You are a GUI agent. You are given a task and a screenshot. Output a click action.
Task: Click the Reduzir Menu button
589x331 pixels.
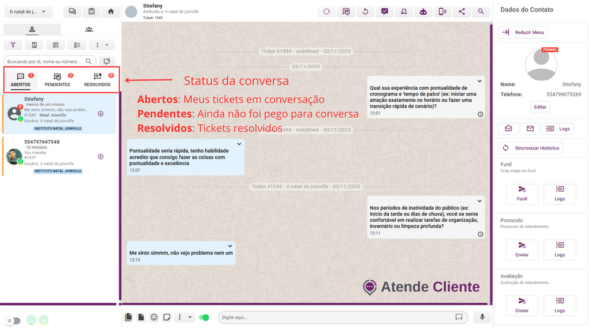coord(523,32)
